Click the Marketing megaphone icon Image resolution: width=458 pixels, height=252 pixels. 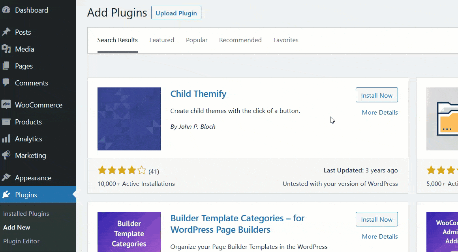6,155
